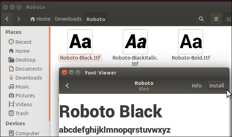Click the Roboto-Bold.ttf file name

pos(191,58)
